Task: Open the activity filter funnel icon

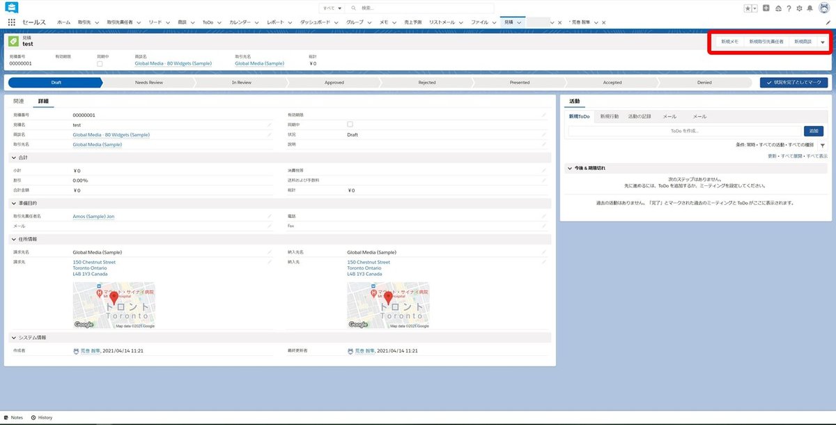Action: point(823,146)
